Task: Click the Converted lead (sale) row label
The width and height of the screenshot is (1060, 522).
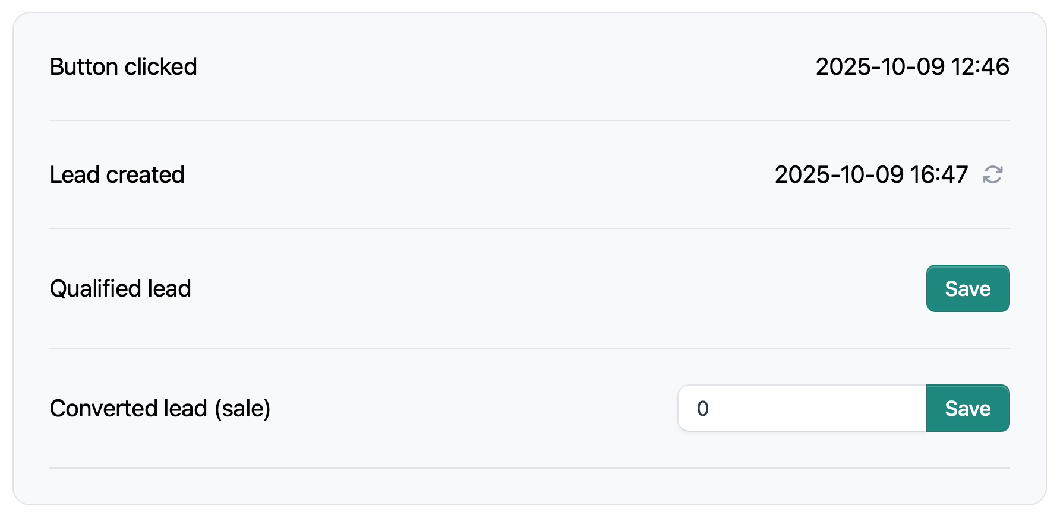Action: 160,408
